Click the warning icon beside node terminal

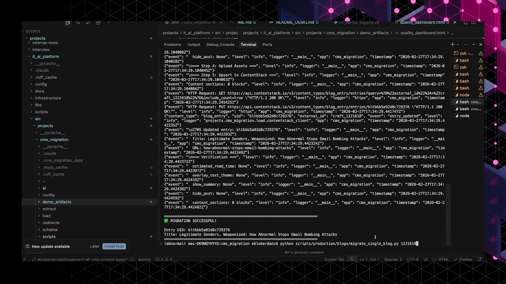[x=481, y=95]
